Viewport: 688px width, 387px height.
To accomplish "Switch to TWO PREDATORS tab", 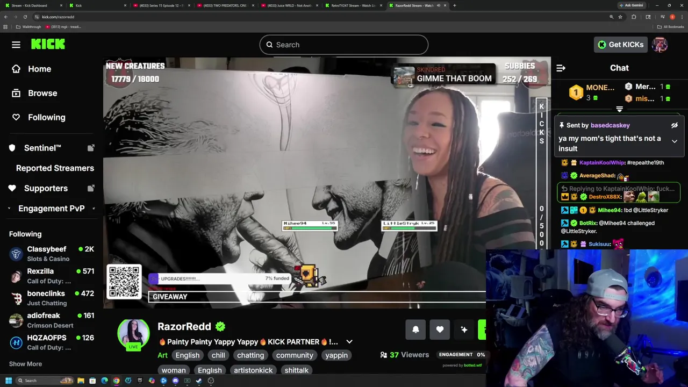I will 226,5.
